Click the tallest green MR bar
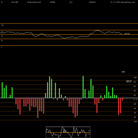 (83, 87)
